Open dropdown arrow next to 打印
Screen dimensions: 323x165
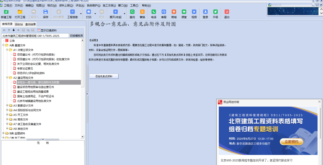tap(95, 13)
